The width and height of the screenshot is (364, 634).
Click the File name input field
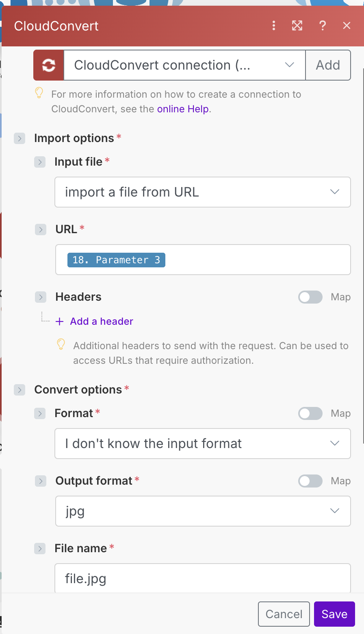(202, 578)
